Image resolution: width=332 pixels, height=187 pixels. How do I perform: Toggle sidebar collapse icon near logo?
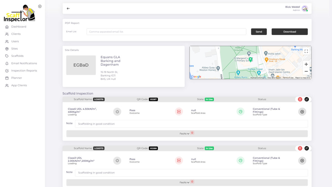coord(40,6)
